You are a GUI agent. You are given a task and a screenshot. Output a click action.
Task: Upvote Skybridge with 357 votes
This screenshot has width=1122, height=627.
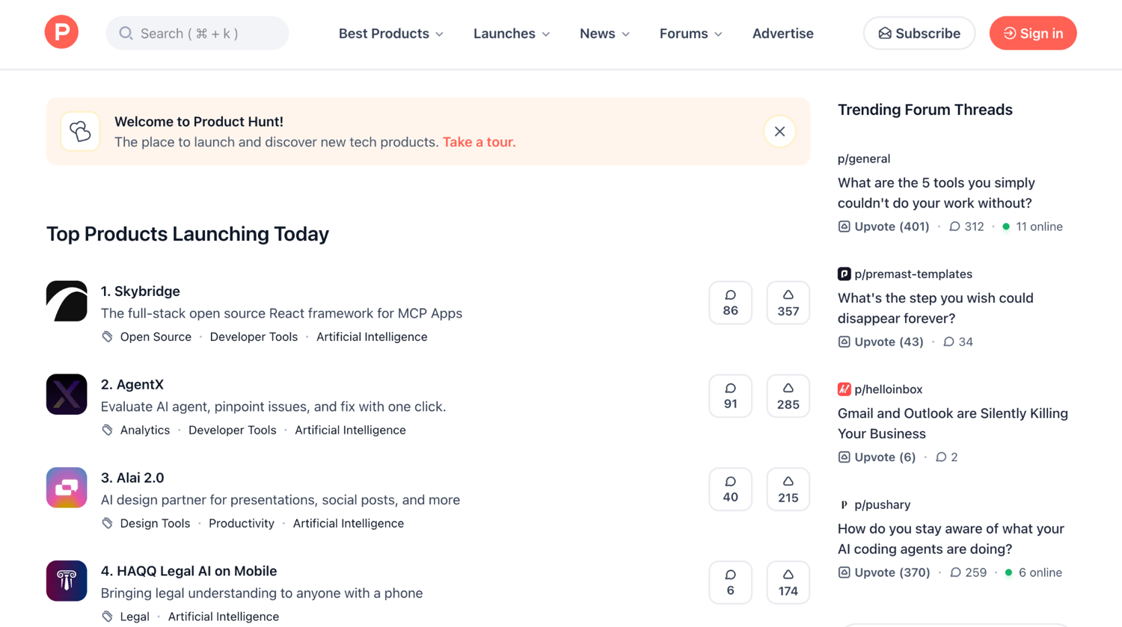pos(788,303)
